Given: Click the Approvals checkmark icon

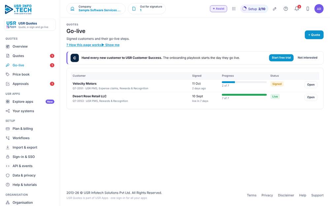Looking at the screenshot, I should (x=8, y=84).
